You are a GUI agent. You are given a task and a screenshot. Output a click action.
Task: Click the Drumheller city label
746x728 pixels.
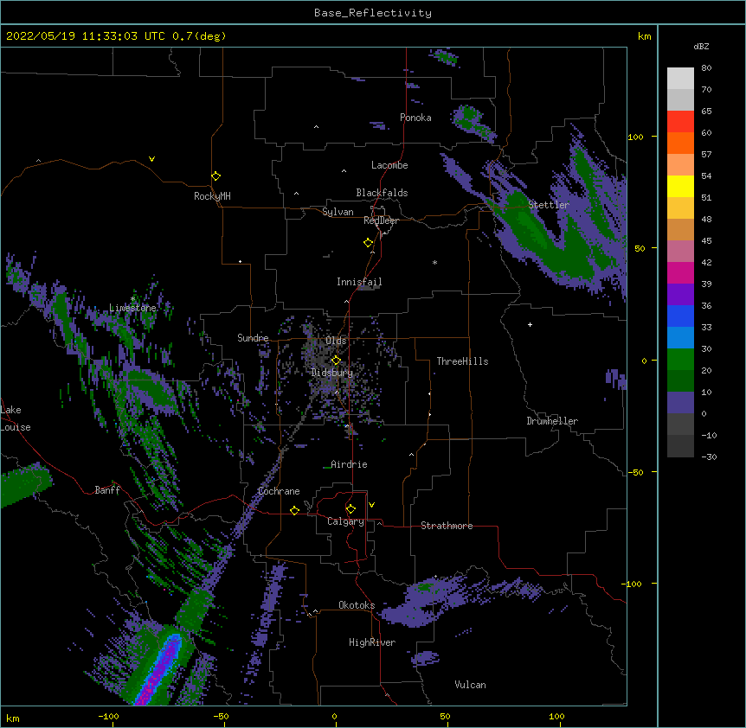(552, 421)
